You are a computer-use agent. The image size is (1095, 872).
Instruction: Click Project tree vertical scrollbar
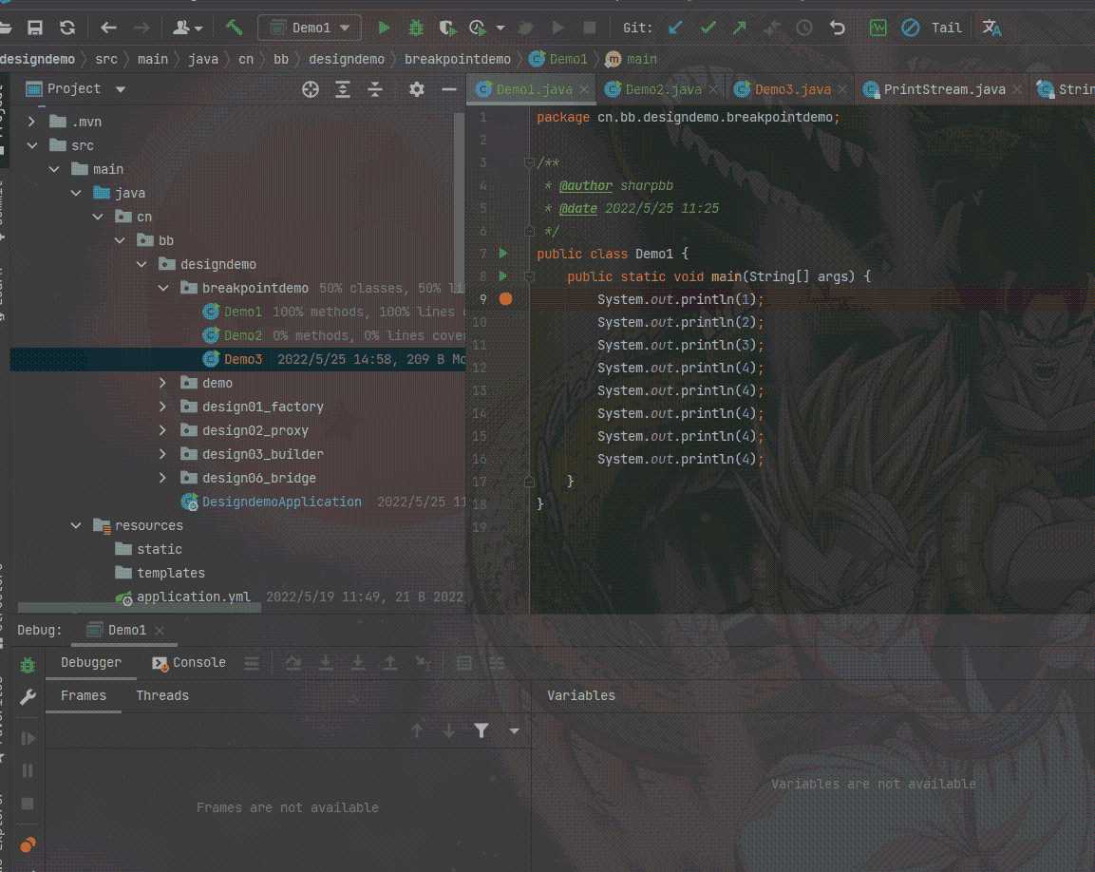(x=459, y=202)
